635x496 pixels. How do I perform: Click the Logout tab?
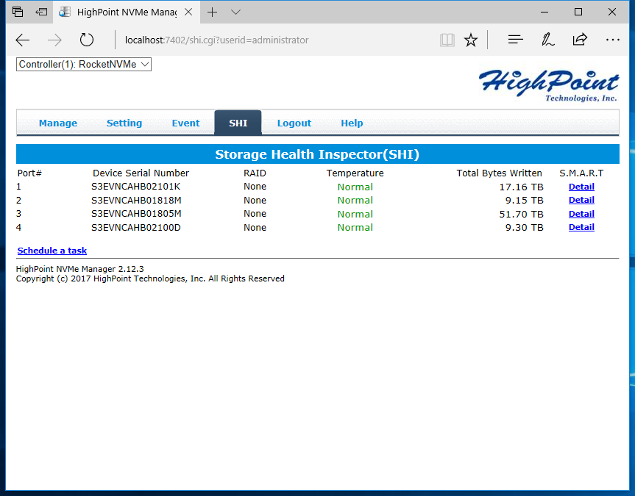pos(294,123)
